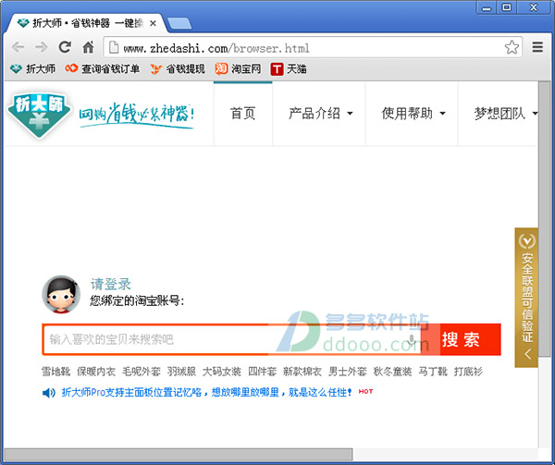Image resolution: width=555 pixels, height=465 pixels.
Task: Search the keyword 新款棉衣
Action: click(x=302, y=372)
